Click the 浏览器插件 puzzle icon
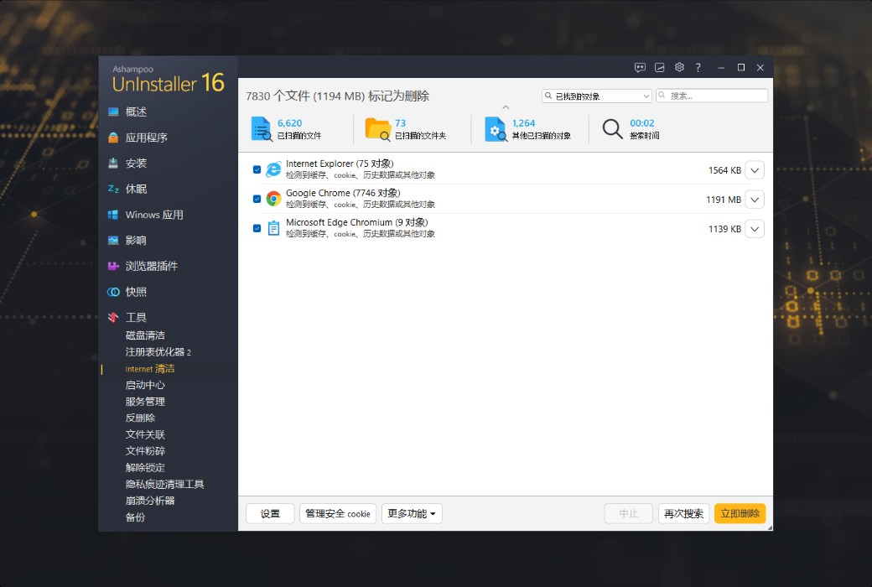The image size is (872, 587). [113, 266]
